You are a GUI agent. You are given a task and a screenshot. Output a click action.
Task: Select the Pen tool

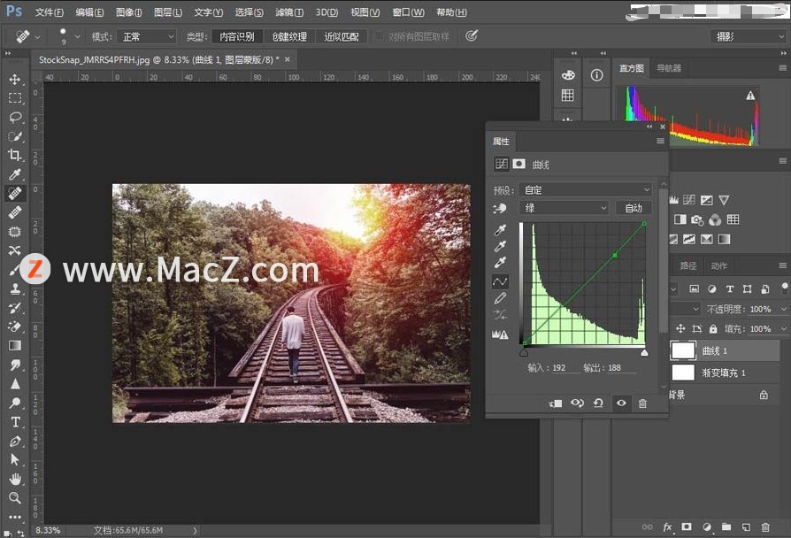15,441
